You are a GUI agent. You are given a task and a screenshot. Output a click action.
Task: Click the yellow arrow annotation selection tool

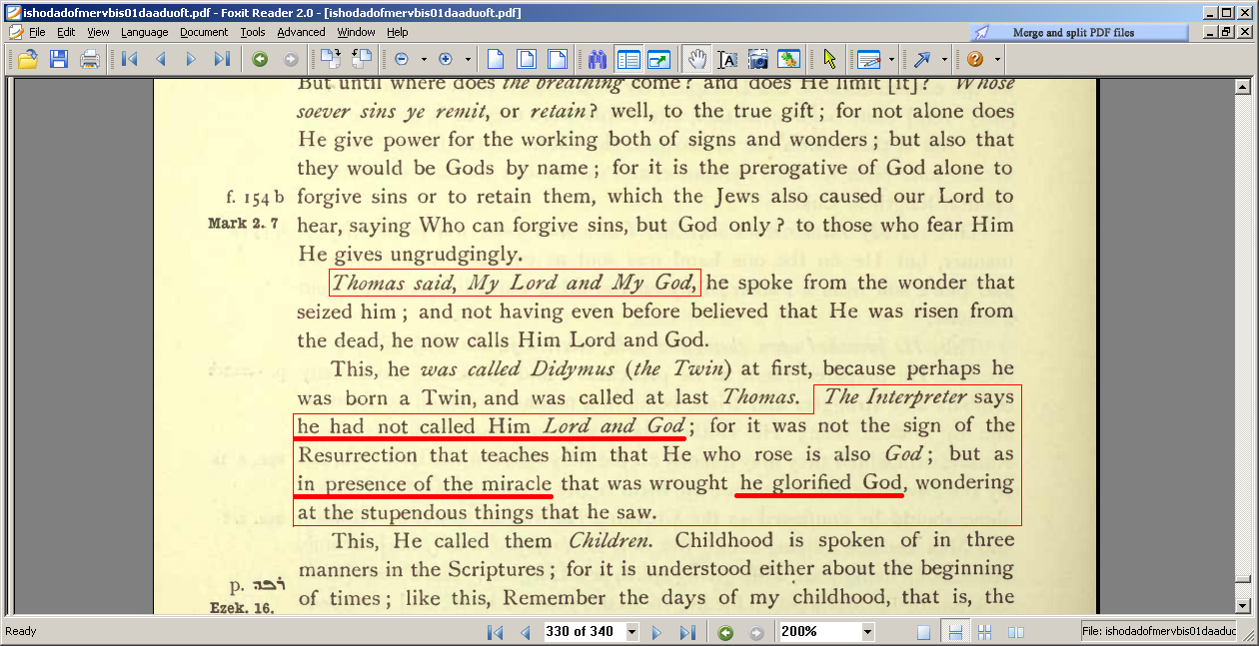pos(828,59)
